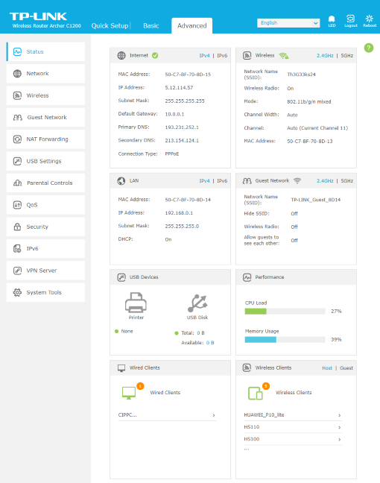Click the wired clients count badge
Viewport: 380px width, 483px height.
pyautogui.click(x=140, y=386)
